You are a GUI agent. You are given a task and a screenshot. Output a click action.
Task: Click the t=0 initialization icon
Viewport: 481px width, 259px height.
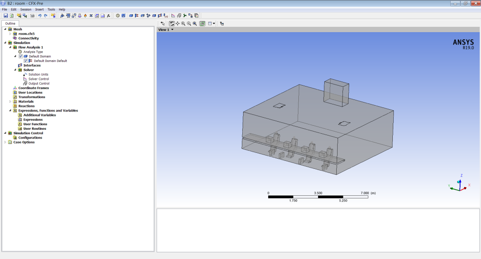(166, 16)
